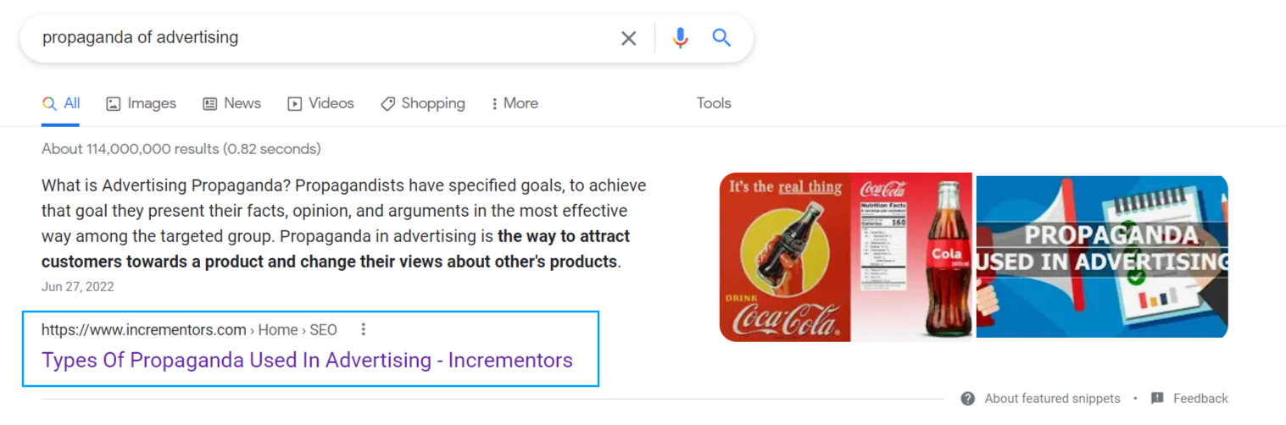This screenshot has height=425, width=1286.
Task: Start voice search with microphone icon
Action: pos(680,38)
